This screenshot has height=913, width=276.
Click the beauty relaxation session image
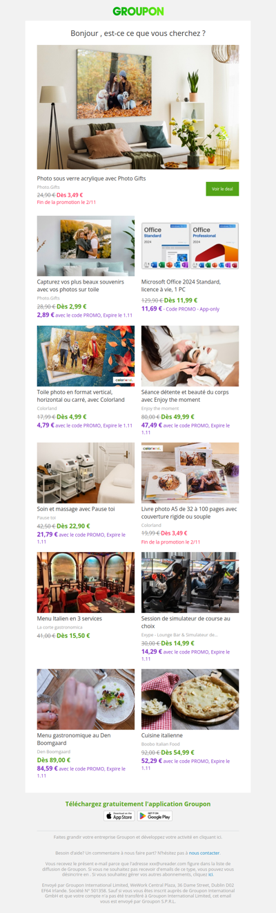pos(190,356)
